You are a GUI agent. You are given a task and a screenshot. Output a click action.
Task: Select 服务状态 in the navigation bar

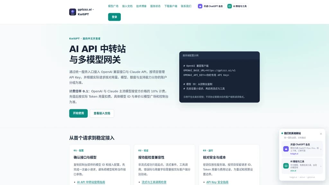click(x=155, y=6)
